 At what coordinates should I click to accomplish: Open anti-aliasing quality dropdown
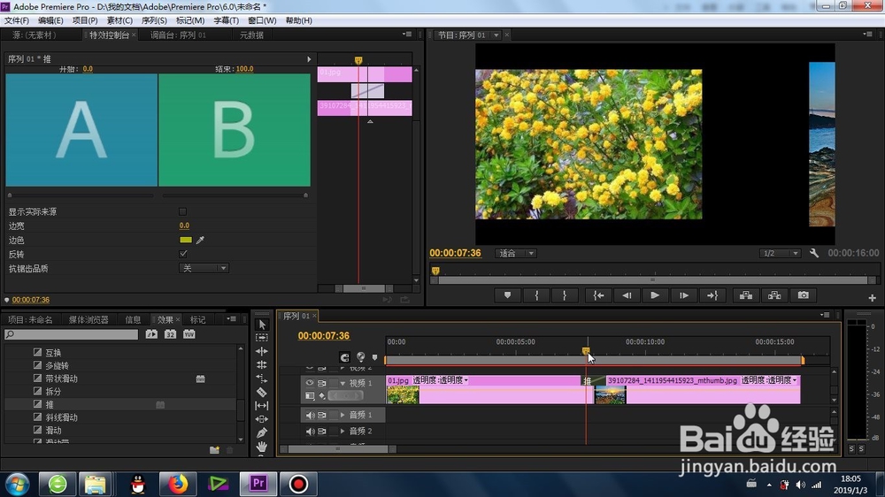[204, 268]
